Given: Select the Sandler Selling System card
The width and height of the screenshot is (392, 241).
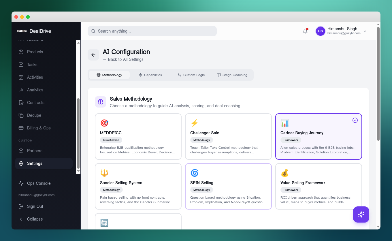Looking at the screenshot, I should pyautogui.click(x=138, y=186).
